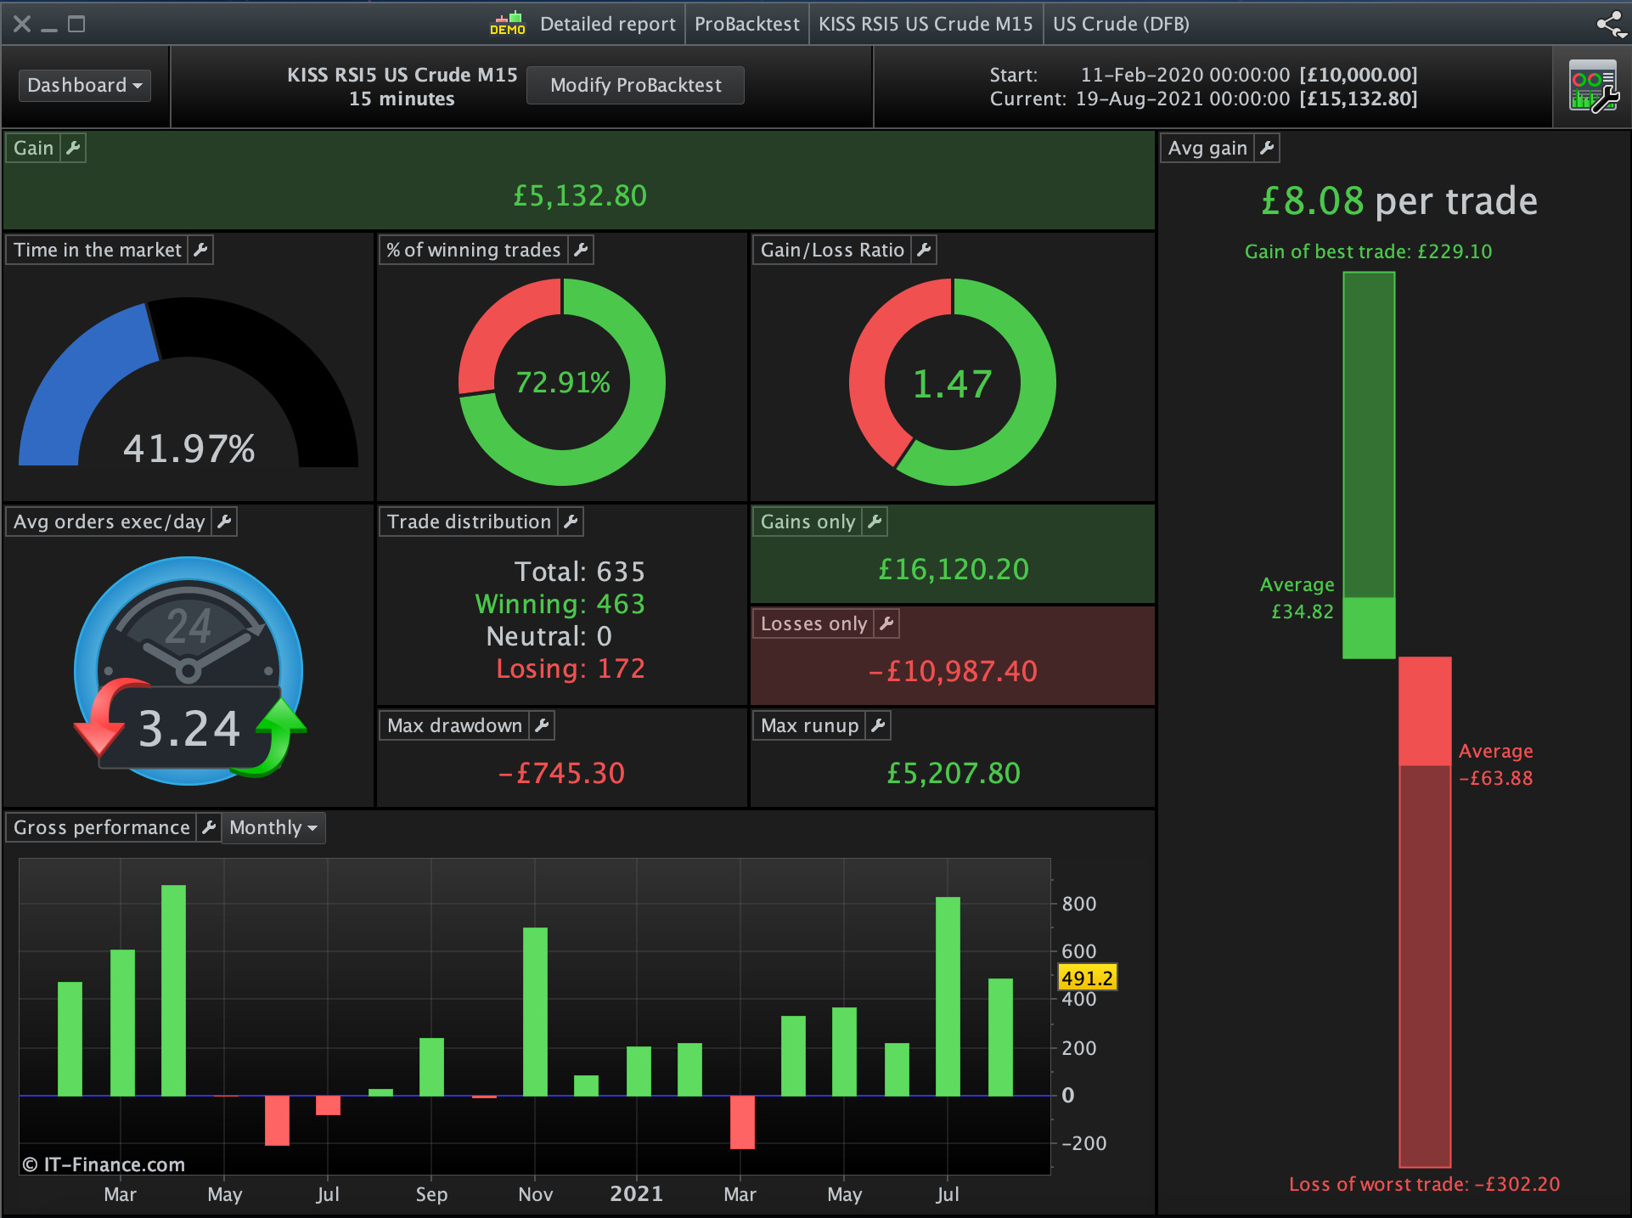1632x1218 pixels.
Task: Click wrench next to % of winning trades
Action: click(581, 250)
